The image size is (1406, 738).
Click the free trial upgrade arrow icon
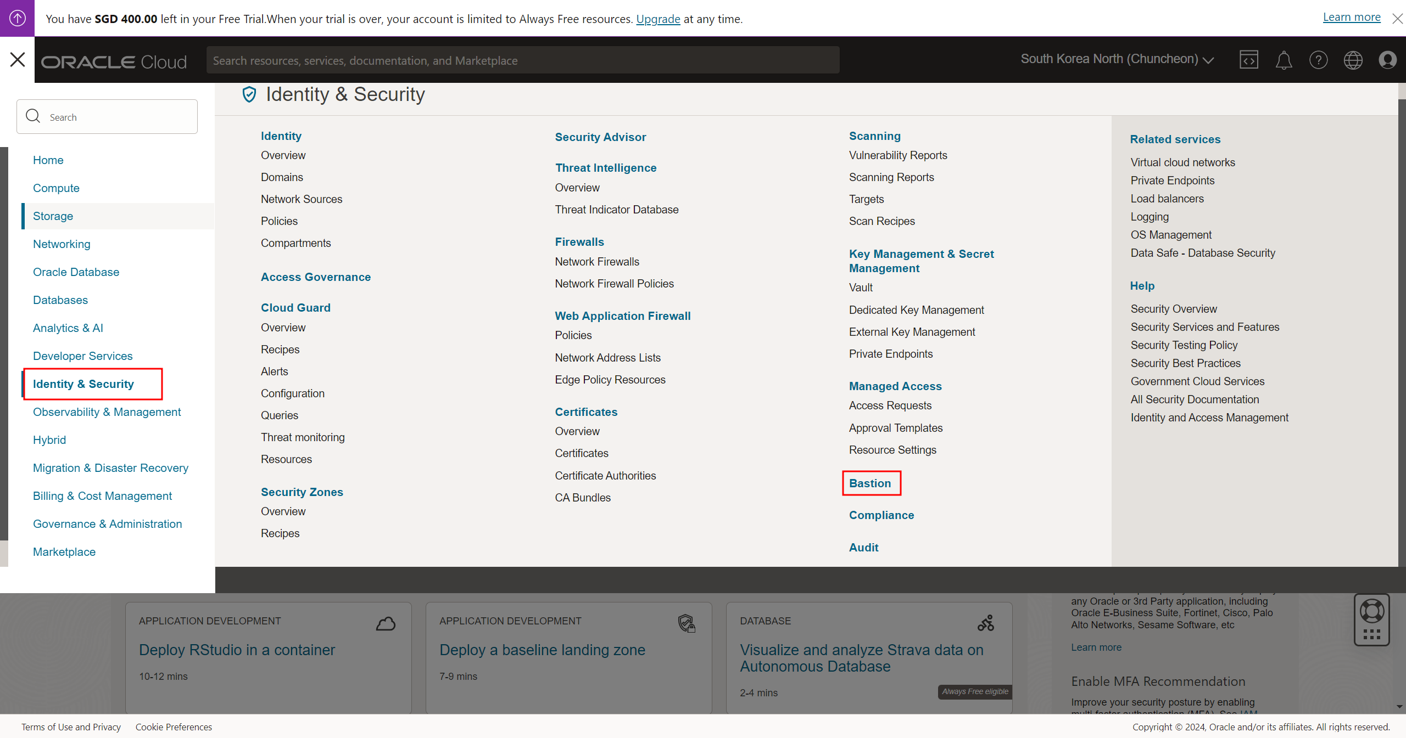17,18
